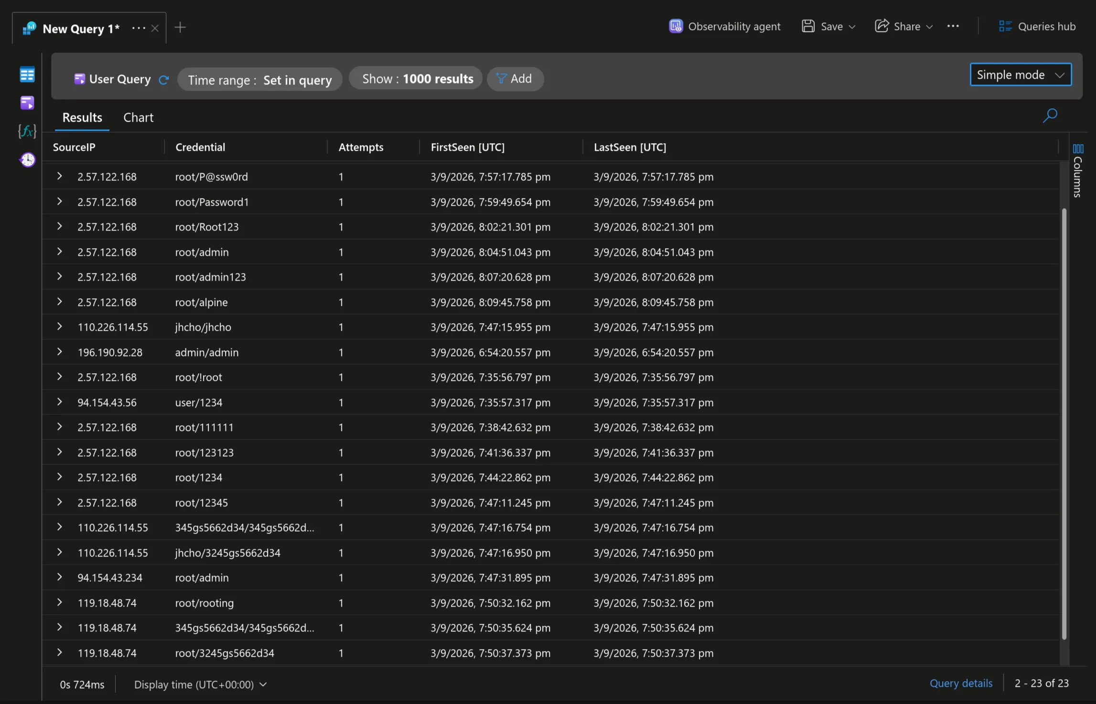Expand the user/1234 row
1096x704 pixels.
pos(59,402)
